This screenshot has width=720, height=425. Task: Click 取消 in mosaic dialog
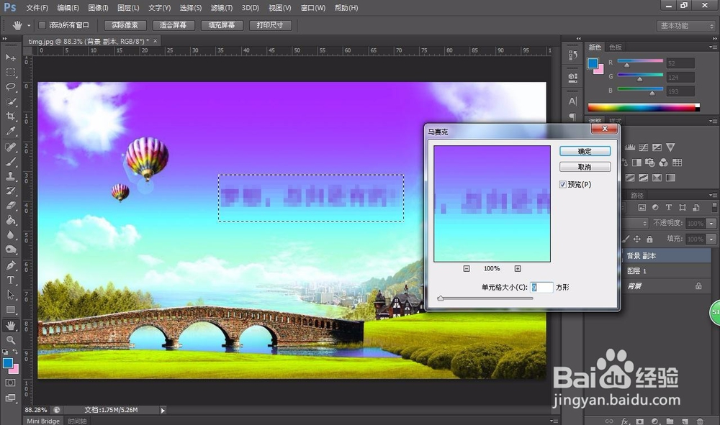point(585,167)
